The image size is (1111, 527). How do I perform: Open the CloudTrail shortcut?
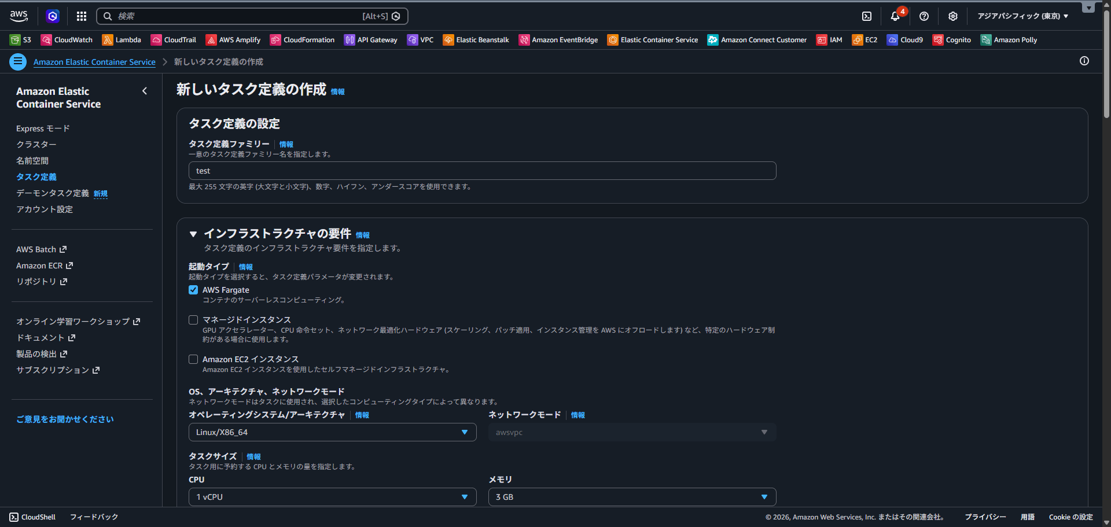tap(174, 40)
